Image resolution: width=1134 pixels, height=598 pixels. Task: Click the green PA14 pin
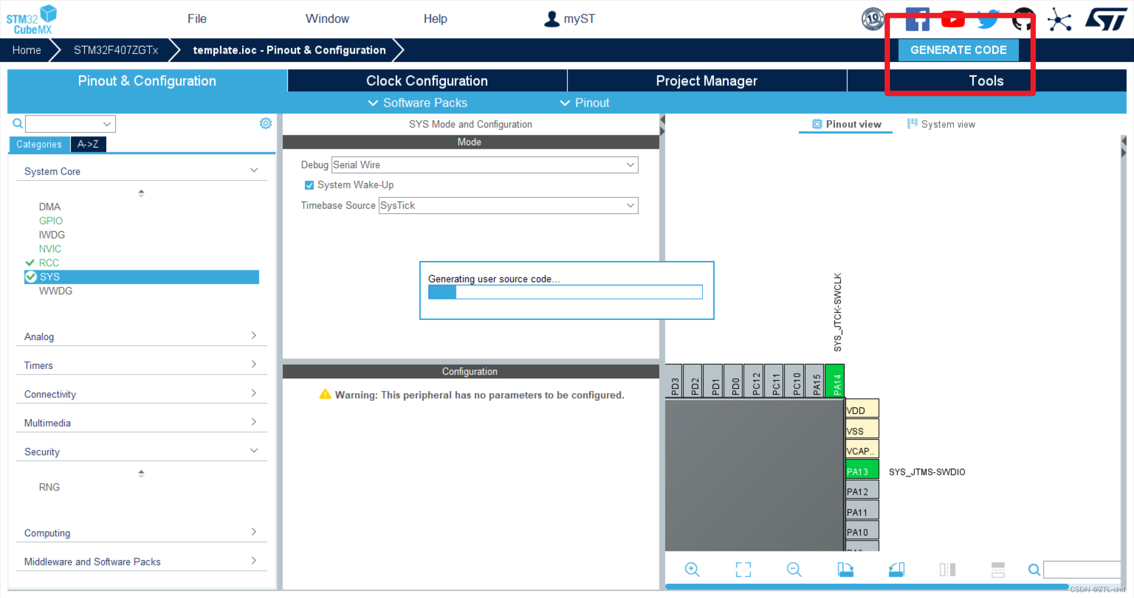click(835, 381)
